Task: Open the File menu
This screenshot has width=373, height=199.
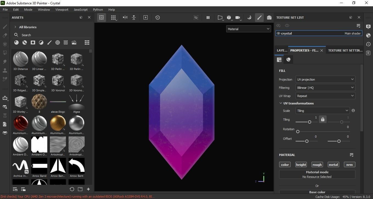Action: 5,10
